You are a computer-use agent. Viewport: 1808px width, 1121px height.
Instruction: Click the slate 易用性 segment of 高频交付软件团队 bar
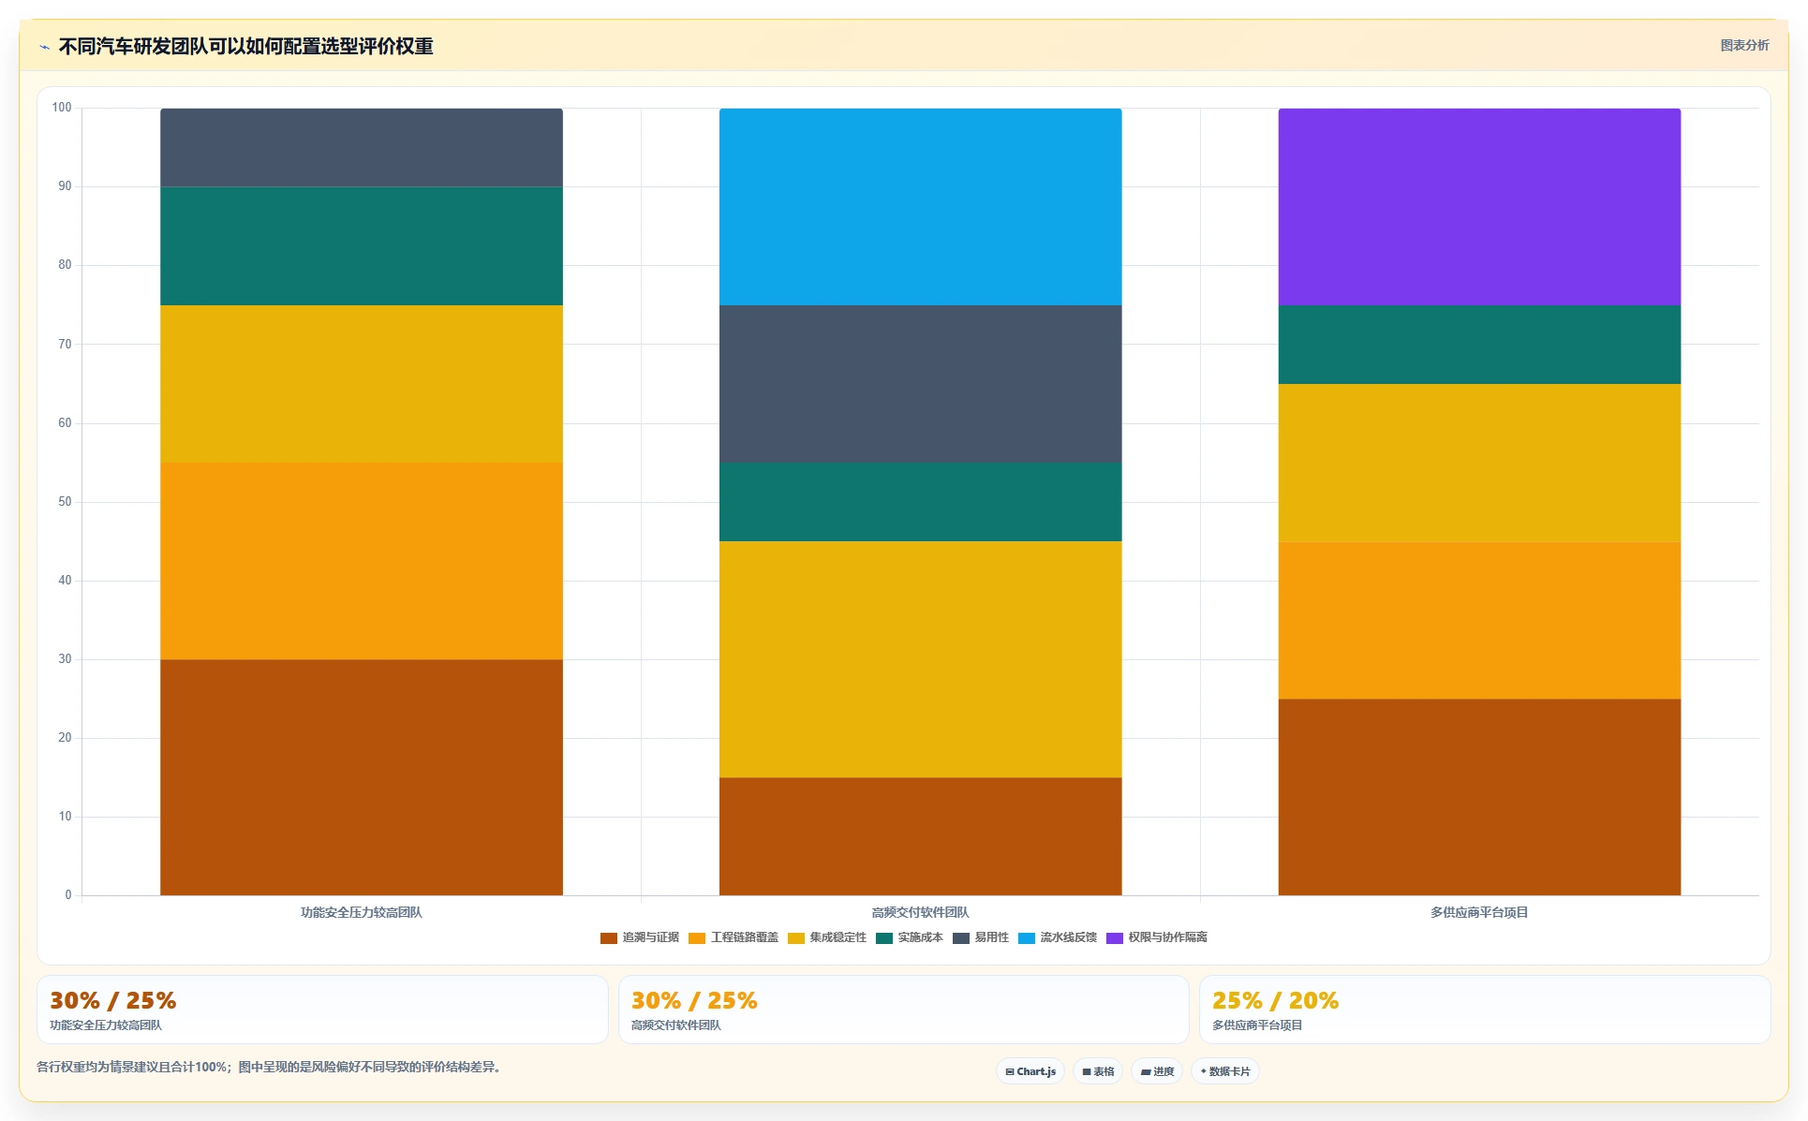(921, 384)
